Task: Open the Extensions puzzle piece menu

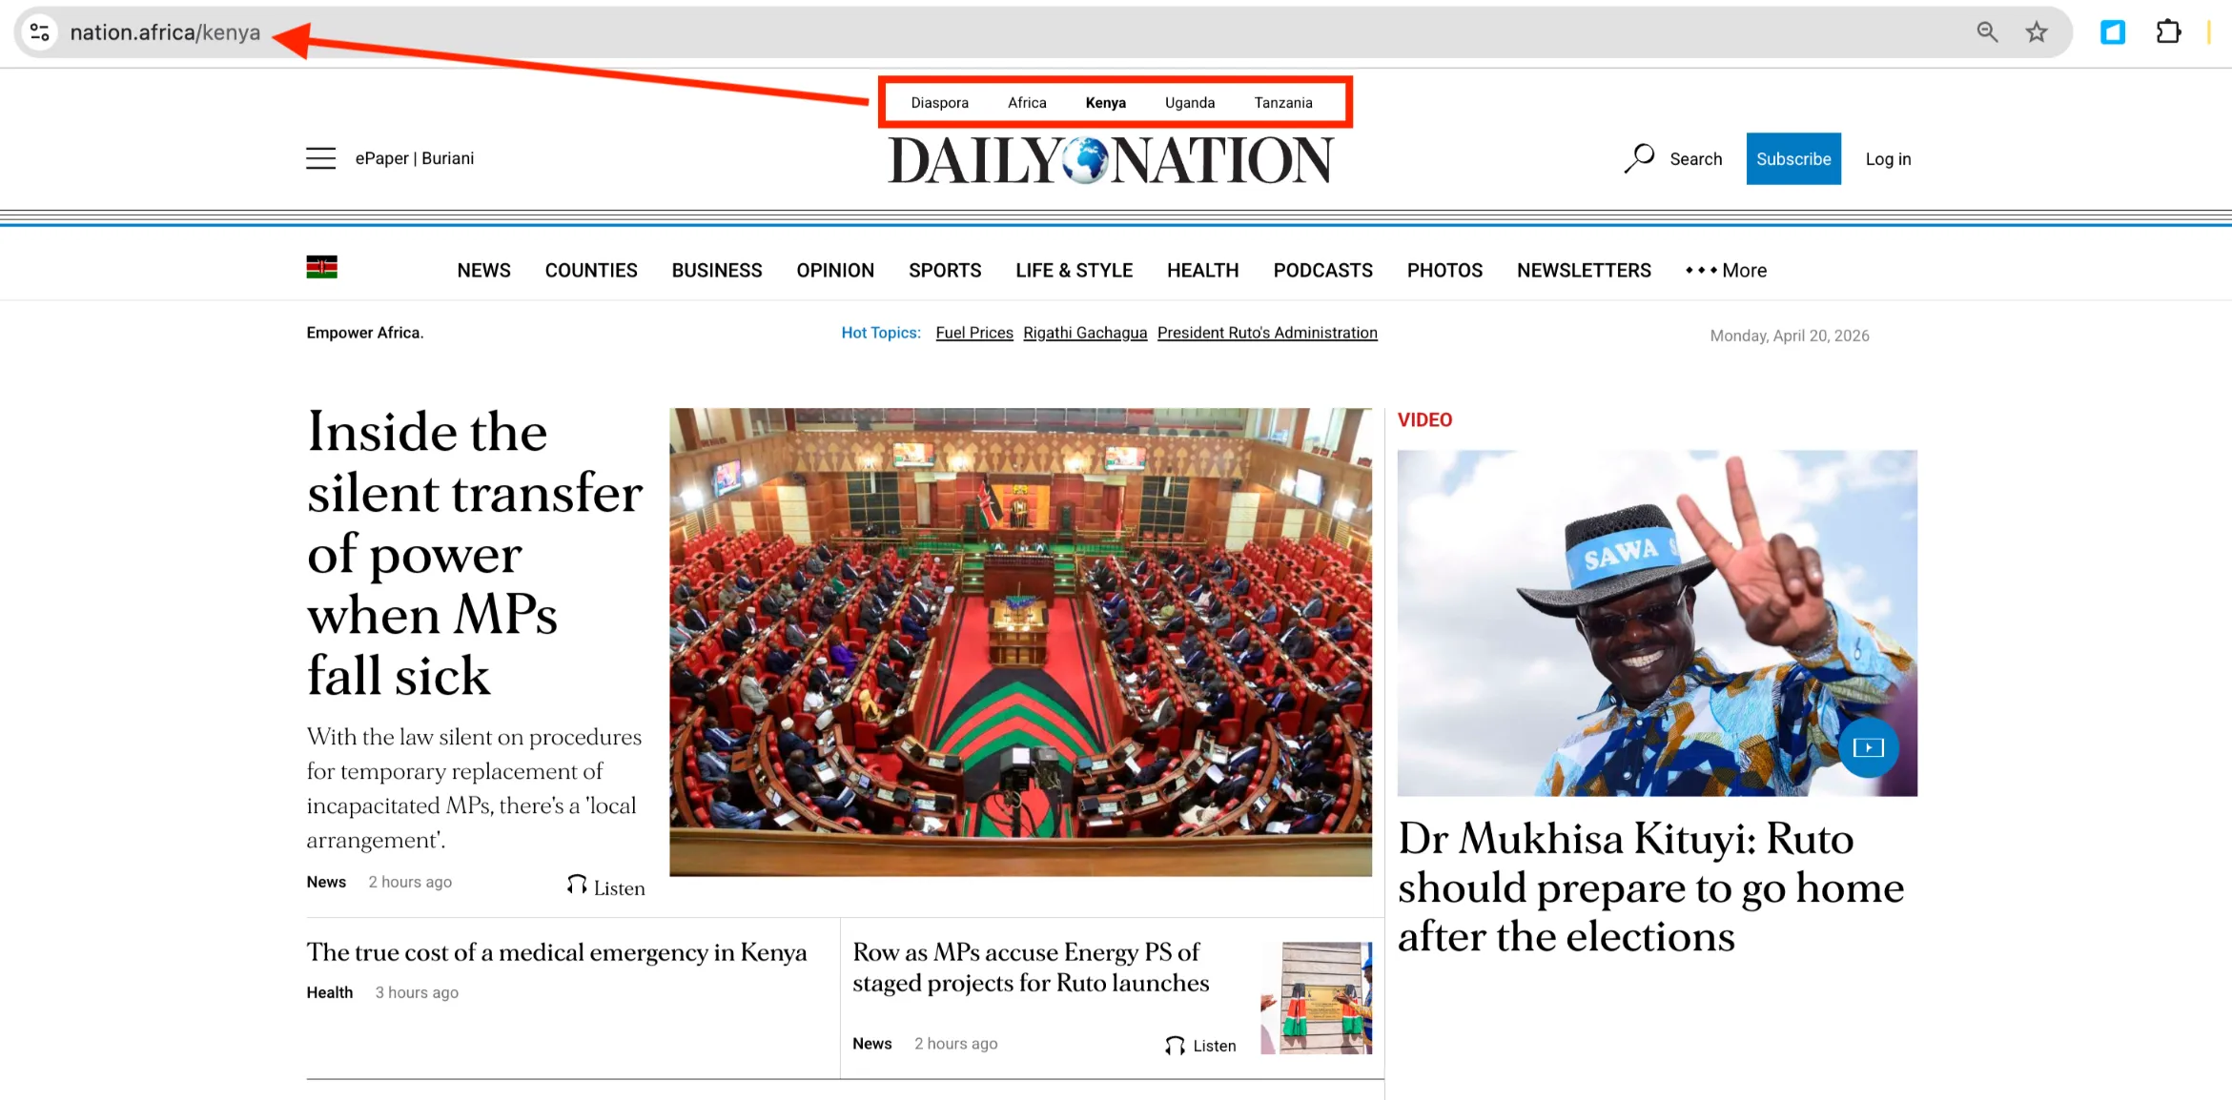Action: click(x=2168, y=32)
